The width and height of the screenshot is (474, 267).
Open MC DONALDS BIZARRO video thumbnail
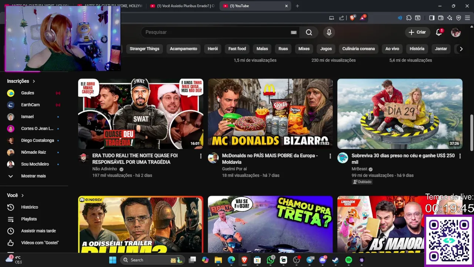pyautogui.click(x=270, y=114)
